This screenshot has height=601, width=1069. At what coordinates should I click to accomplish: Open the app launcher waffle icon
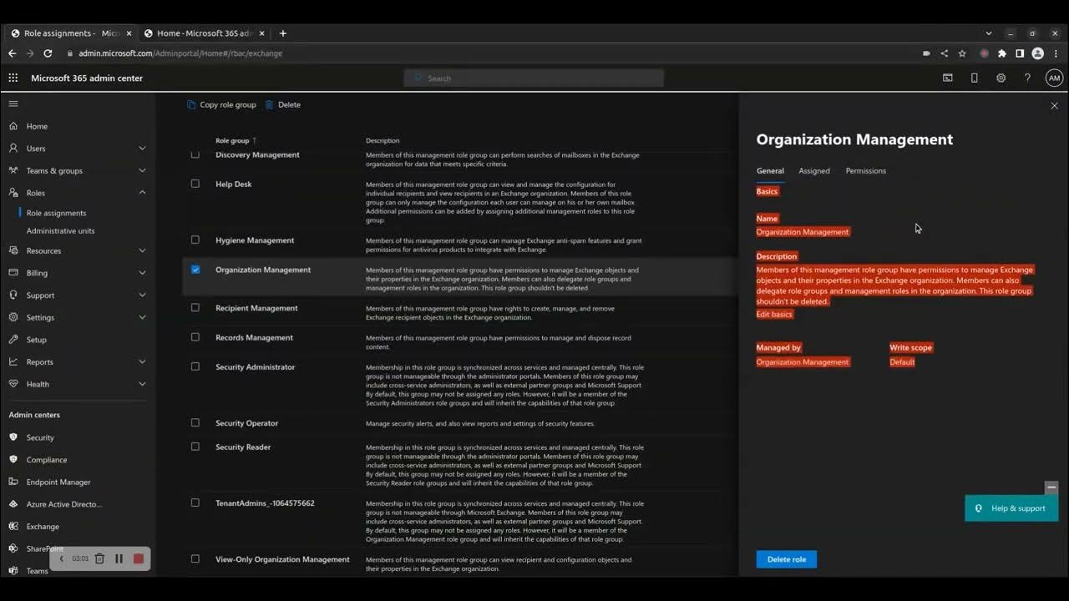point(13,78)
